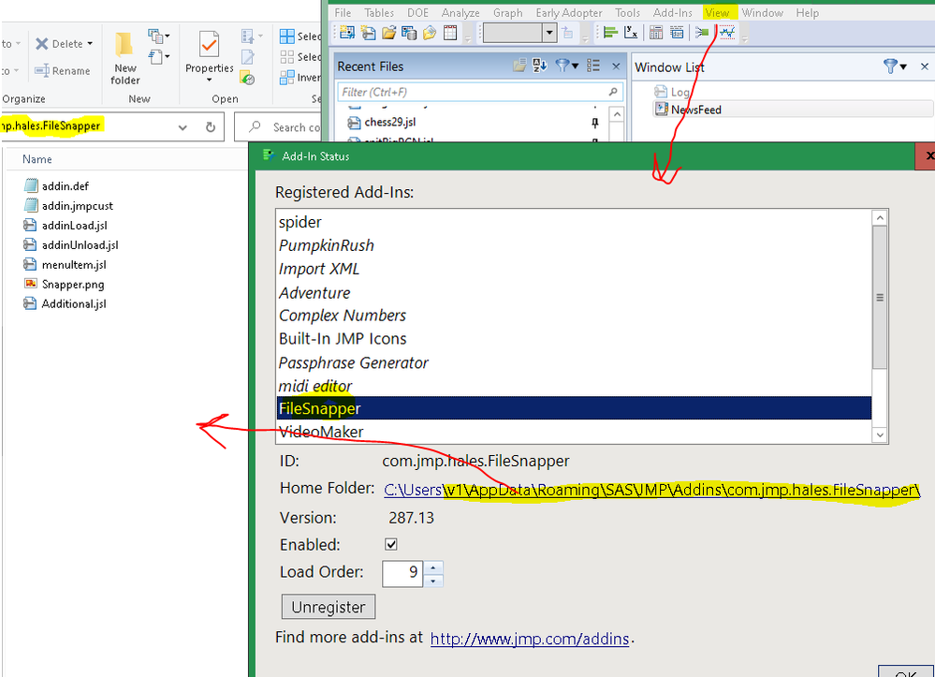Viewport: 935px width, 677px height.
Task: Open the Analyze menu in JMP
Action: pos(460,12)
